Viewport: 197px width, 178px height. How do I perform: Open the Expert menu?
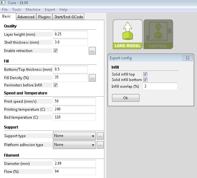[x=50, y=10]
